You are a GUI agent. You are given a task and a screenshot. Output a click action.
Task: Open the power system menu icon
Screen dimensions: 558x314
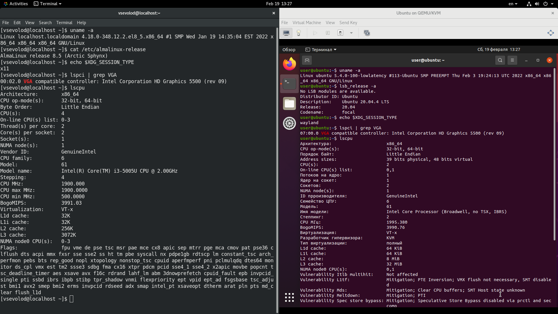[546, 4]
